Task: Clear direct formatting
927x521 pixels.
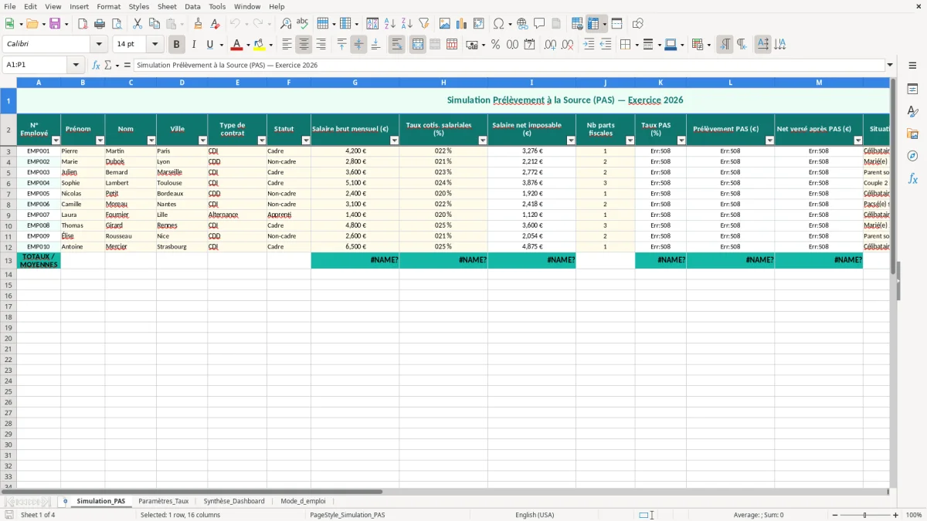Action: click(216, 24)
